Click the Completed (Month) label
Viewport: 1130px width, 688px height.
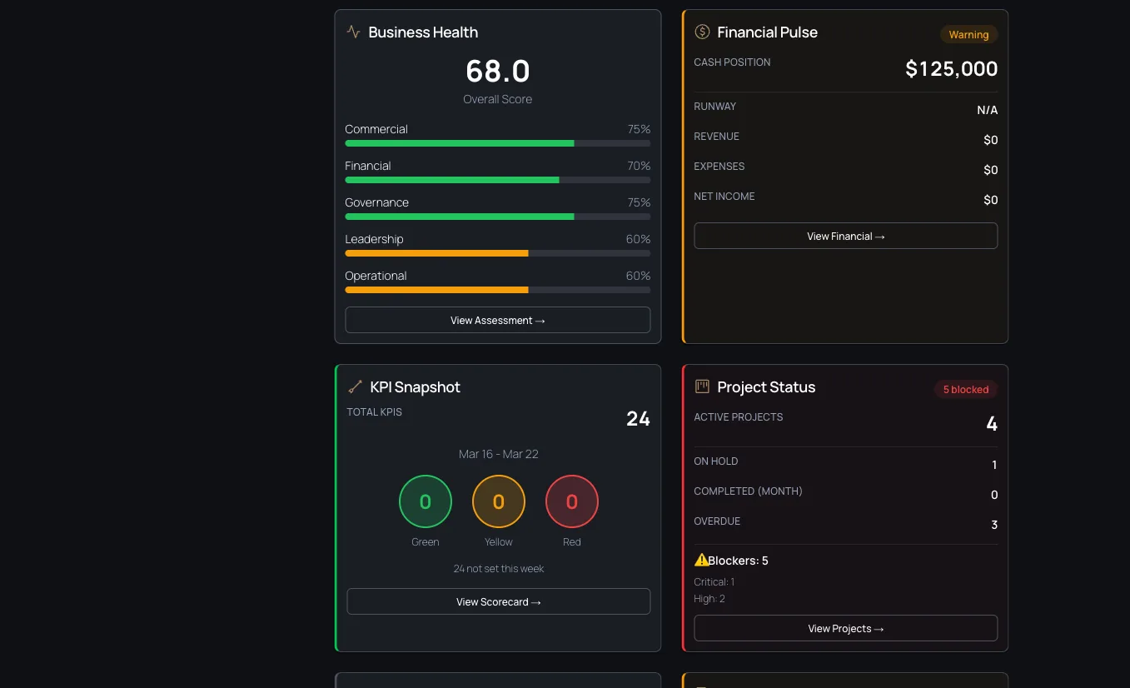[749, 491]
